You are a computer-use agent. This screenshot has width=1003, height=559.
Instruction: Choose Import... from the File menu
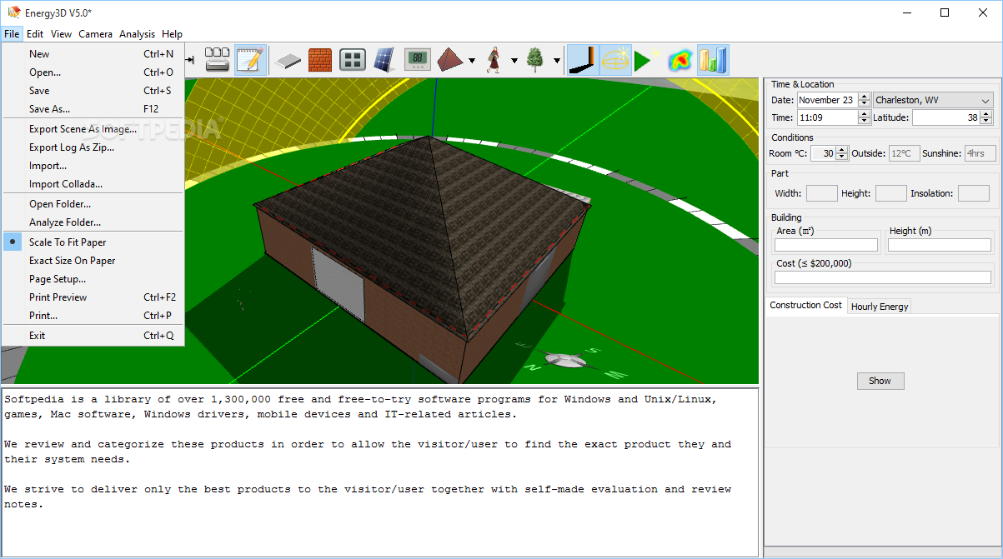[93, 166]
